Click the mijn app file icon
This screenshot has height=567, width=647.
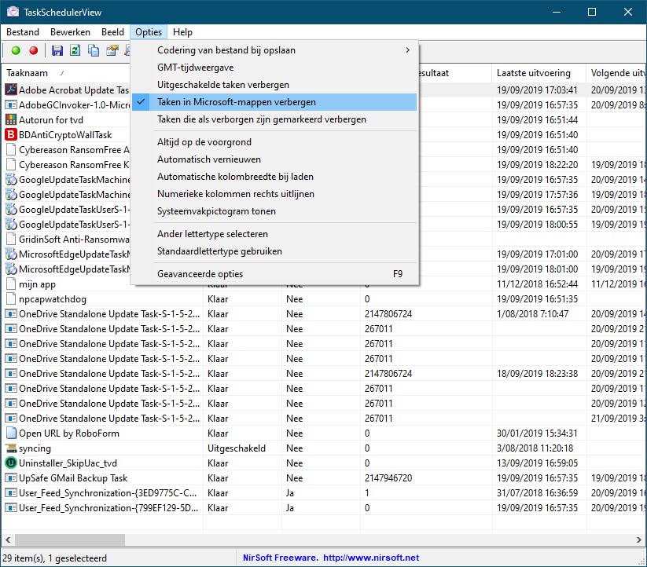[x=11, y=284]
